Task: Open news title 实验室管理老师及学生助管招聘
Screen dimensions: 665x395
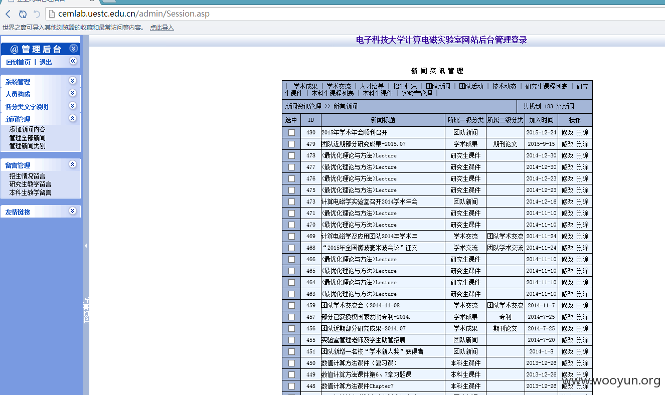Action: tap(364, 340)
